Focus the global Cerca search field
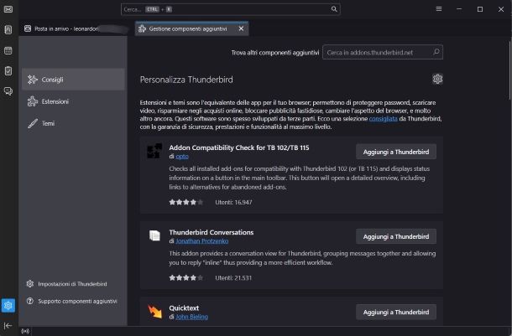 231,9
